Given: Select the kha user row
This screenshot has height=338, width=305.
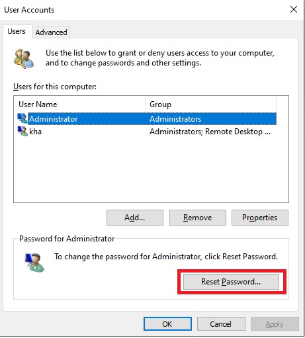Looking at the screenshot, I should click(147, 132).
